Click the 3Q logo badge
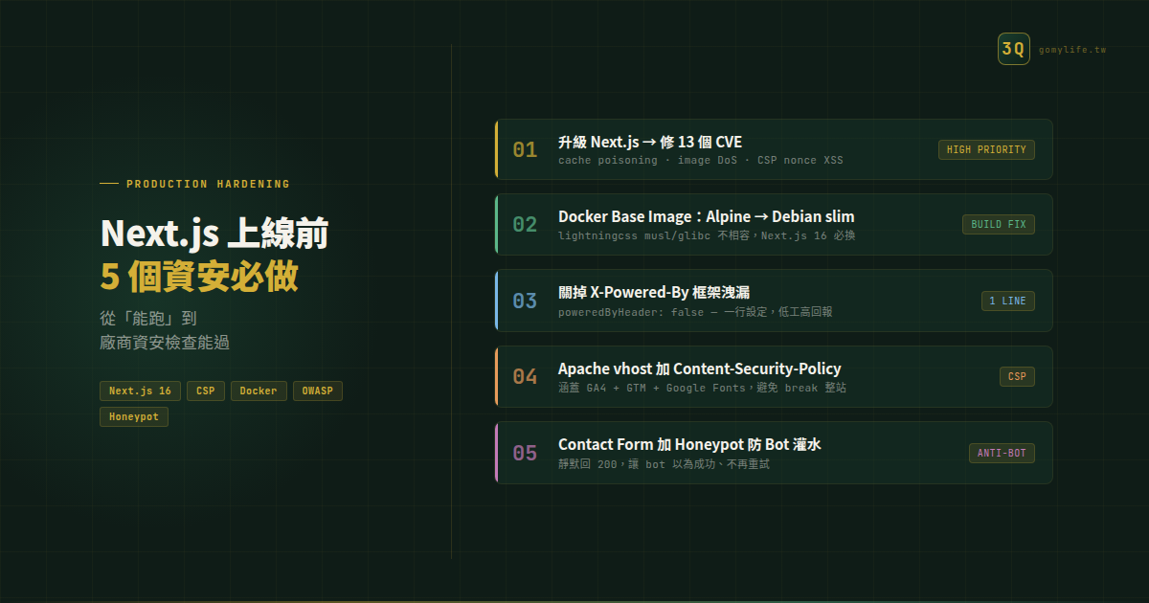1149x603 pixels. coord(1013,49)
